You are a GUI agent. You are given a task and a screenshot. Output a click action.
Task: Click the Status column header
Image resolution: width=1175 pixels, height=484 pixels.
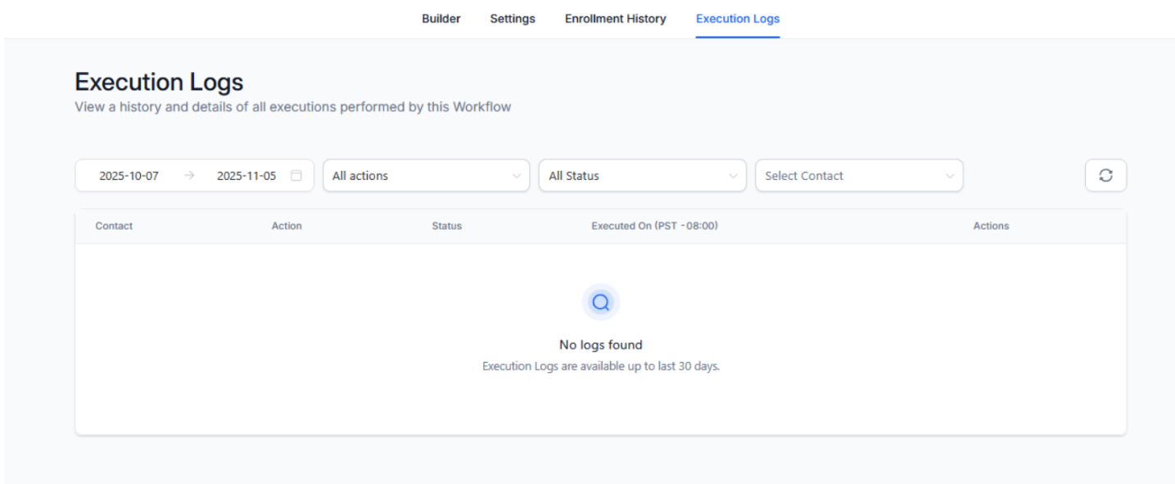447,226
